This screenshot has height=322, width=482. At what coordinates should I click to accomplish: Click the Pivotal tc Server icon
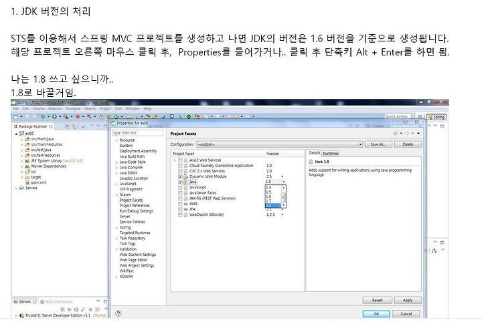click(21, 315)
